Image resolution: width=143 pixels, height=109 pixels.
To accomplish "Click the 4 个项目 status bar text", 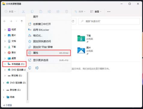I will point(8,105).
